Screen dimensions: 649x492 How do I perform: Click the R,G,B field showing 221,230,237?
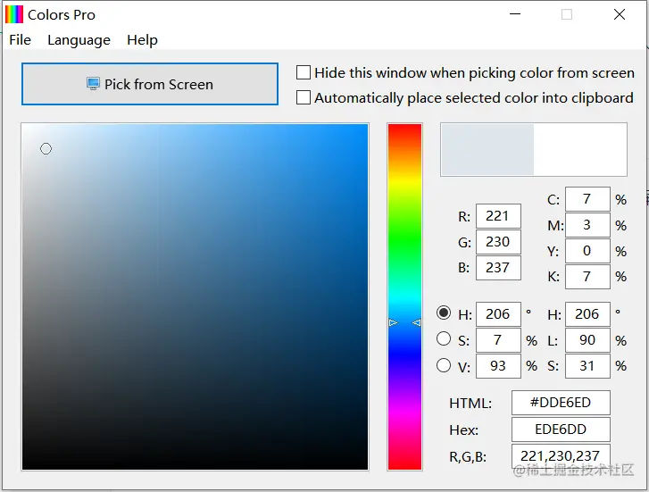(x=561, y=456)
